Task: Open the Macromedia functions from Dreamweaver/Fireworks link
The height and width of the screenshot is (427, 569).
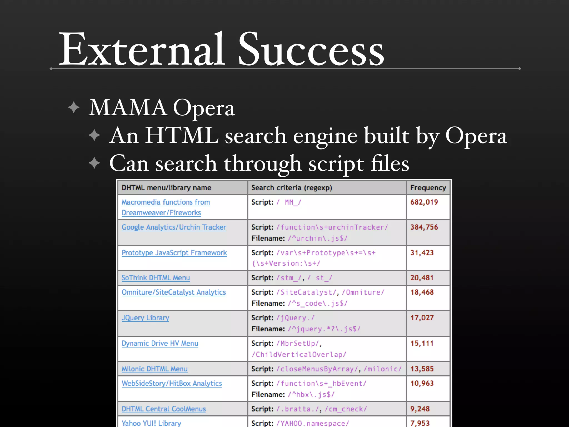Action: point(166,207)
